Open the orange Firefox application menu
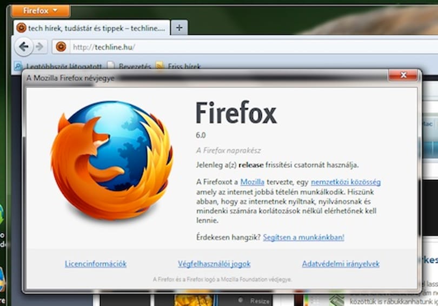 point(41,11)
